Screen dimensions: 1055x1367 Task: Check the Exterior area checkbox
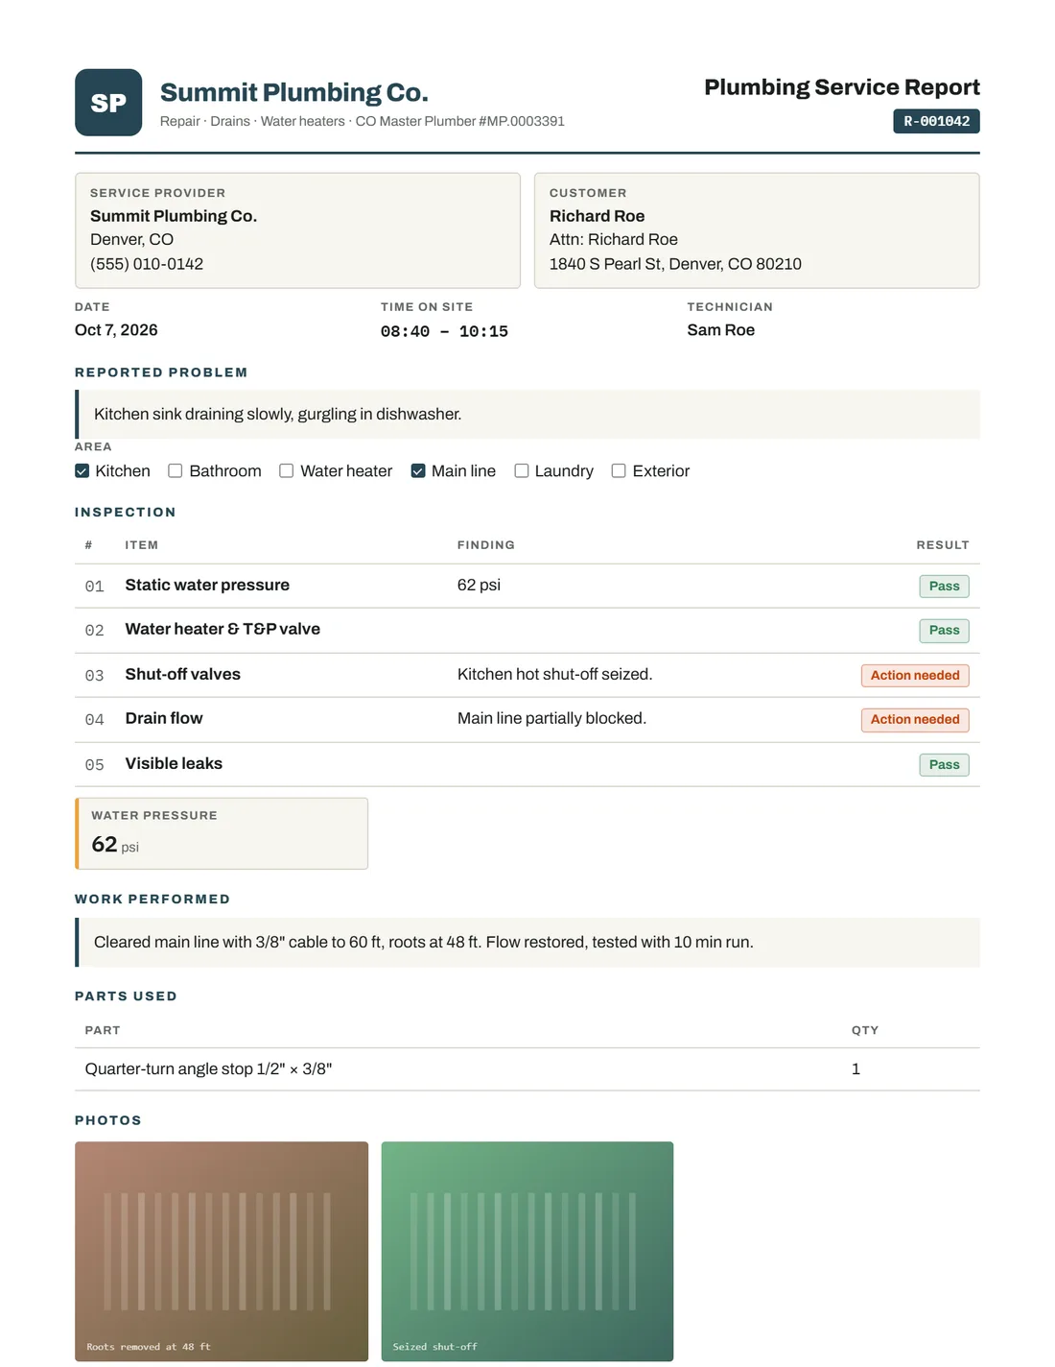click(x=619, y=471)
